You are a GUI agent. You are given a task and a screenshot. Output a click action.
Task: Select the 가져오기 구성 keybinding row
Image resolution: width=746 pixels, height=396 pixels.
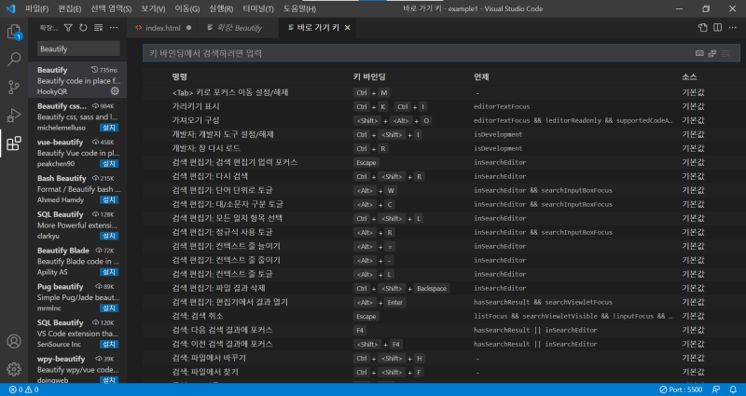(x=441, y=121)
